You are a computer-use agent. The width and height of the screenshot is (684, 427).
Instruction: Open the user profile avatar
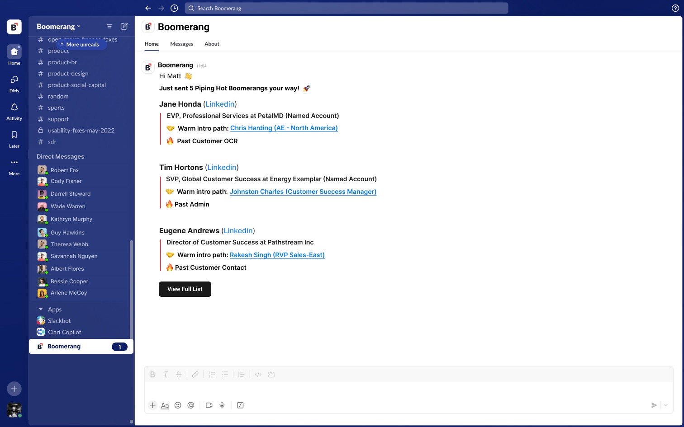click(x=14, y=410)
